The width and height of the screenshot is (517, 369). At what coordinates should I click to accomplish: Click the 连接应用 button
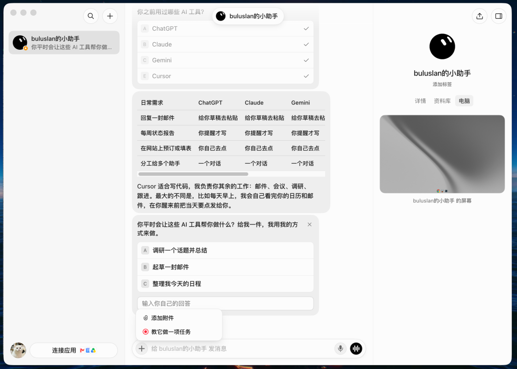click(74, 350)
